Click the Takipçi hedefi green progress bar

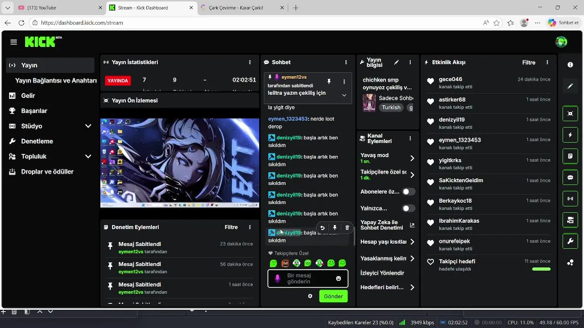click(x=541, y=269)
